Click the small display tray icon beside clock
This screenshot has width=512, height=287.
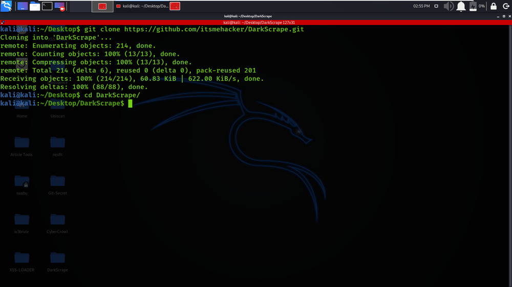(x=436, y=6)
